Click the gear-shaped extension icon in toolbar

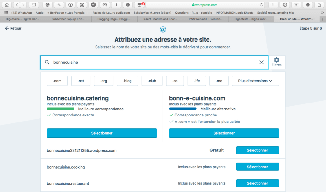285,5
